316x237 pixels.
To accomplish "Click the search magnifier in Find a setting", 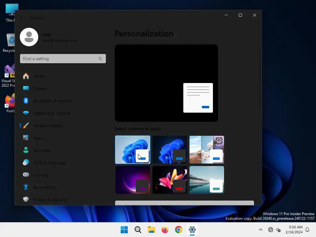I will pos(100,59).
